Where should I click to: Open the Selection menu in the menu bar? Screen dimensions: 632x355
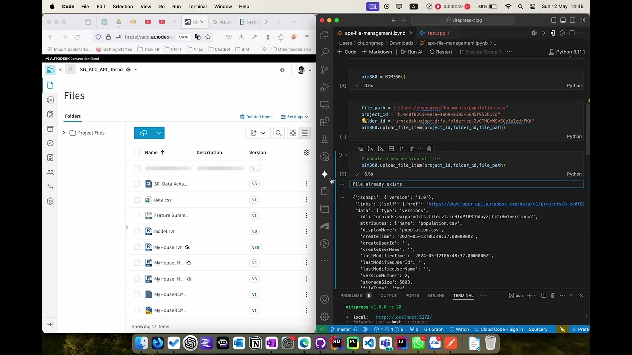click(x=122, y=7)
